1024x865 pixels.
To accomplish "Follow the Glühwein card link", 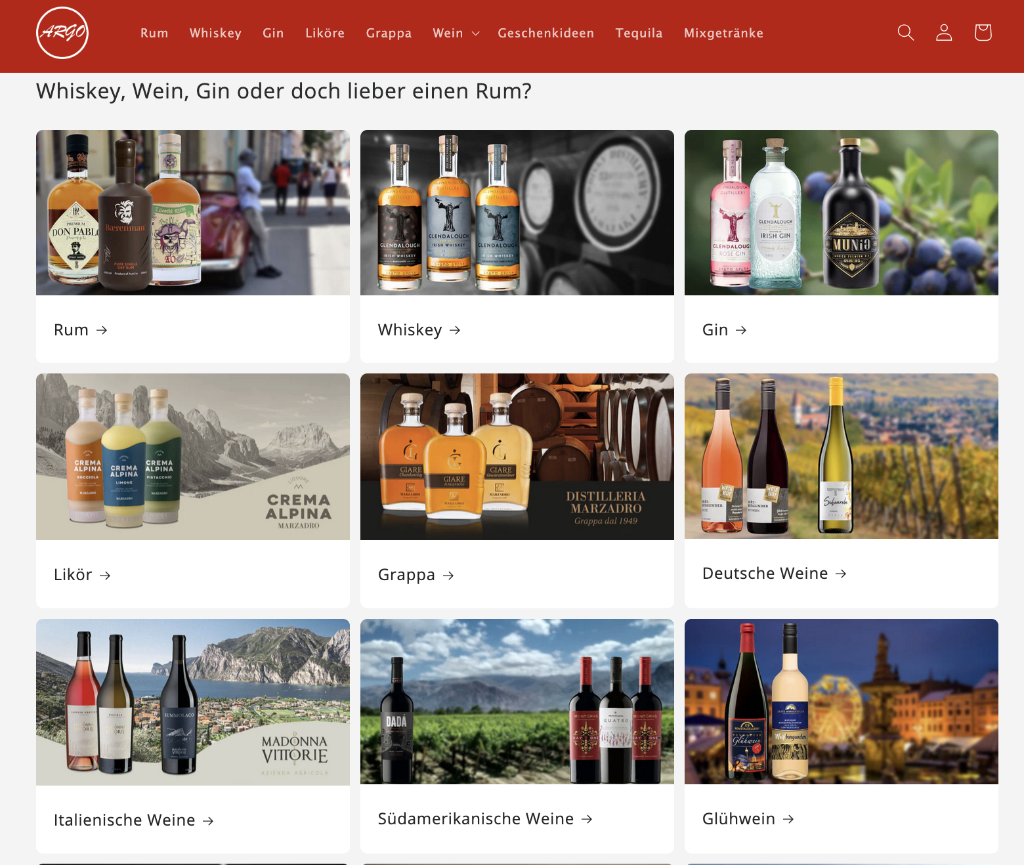I will tap(748, 819).
